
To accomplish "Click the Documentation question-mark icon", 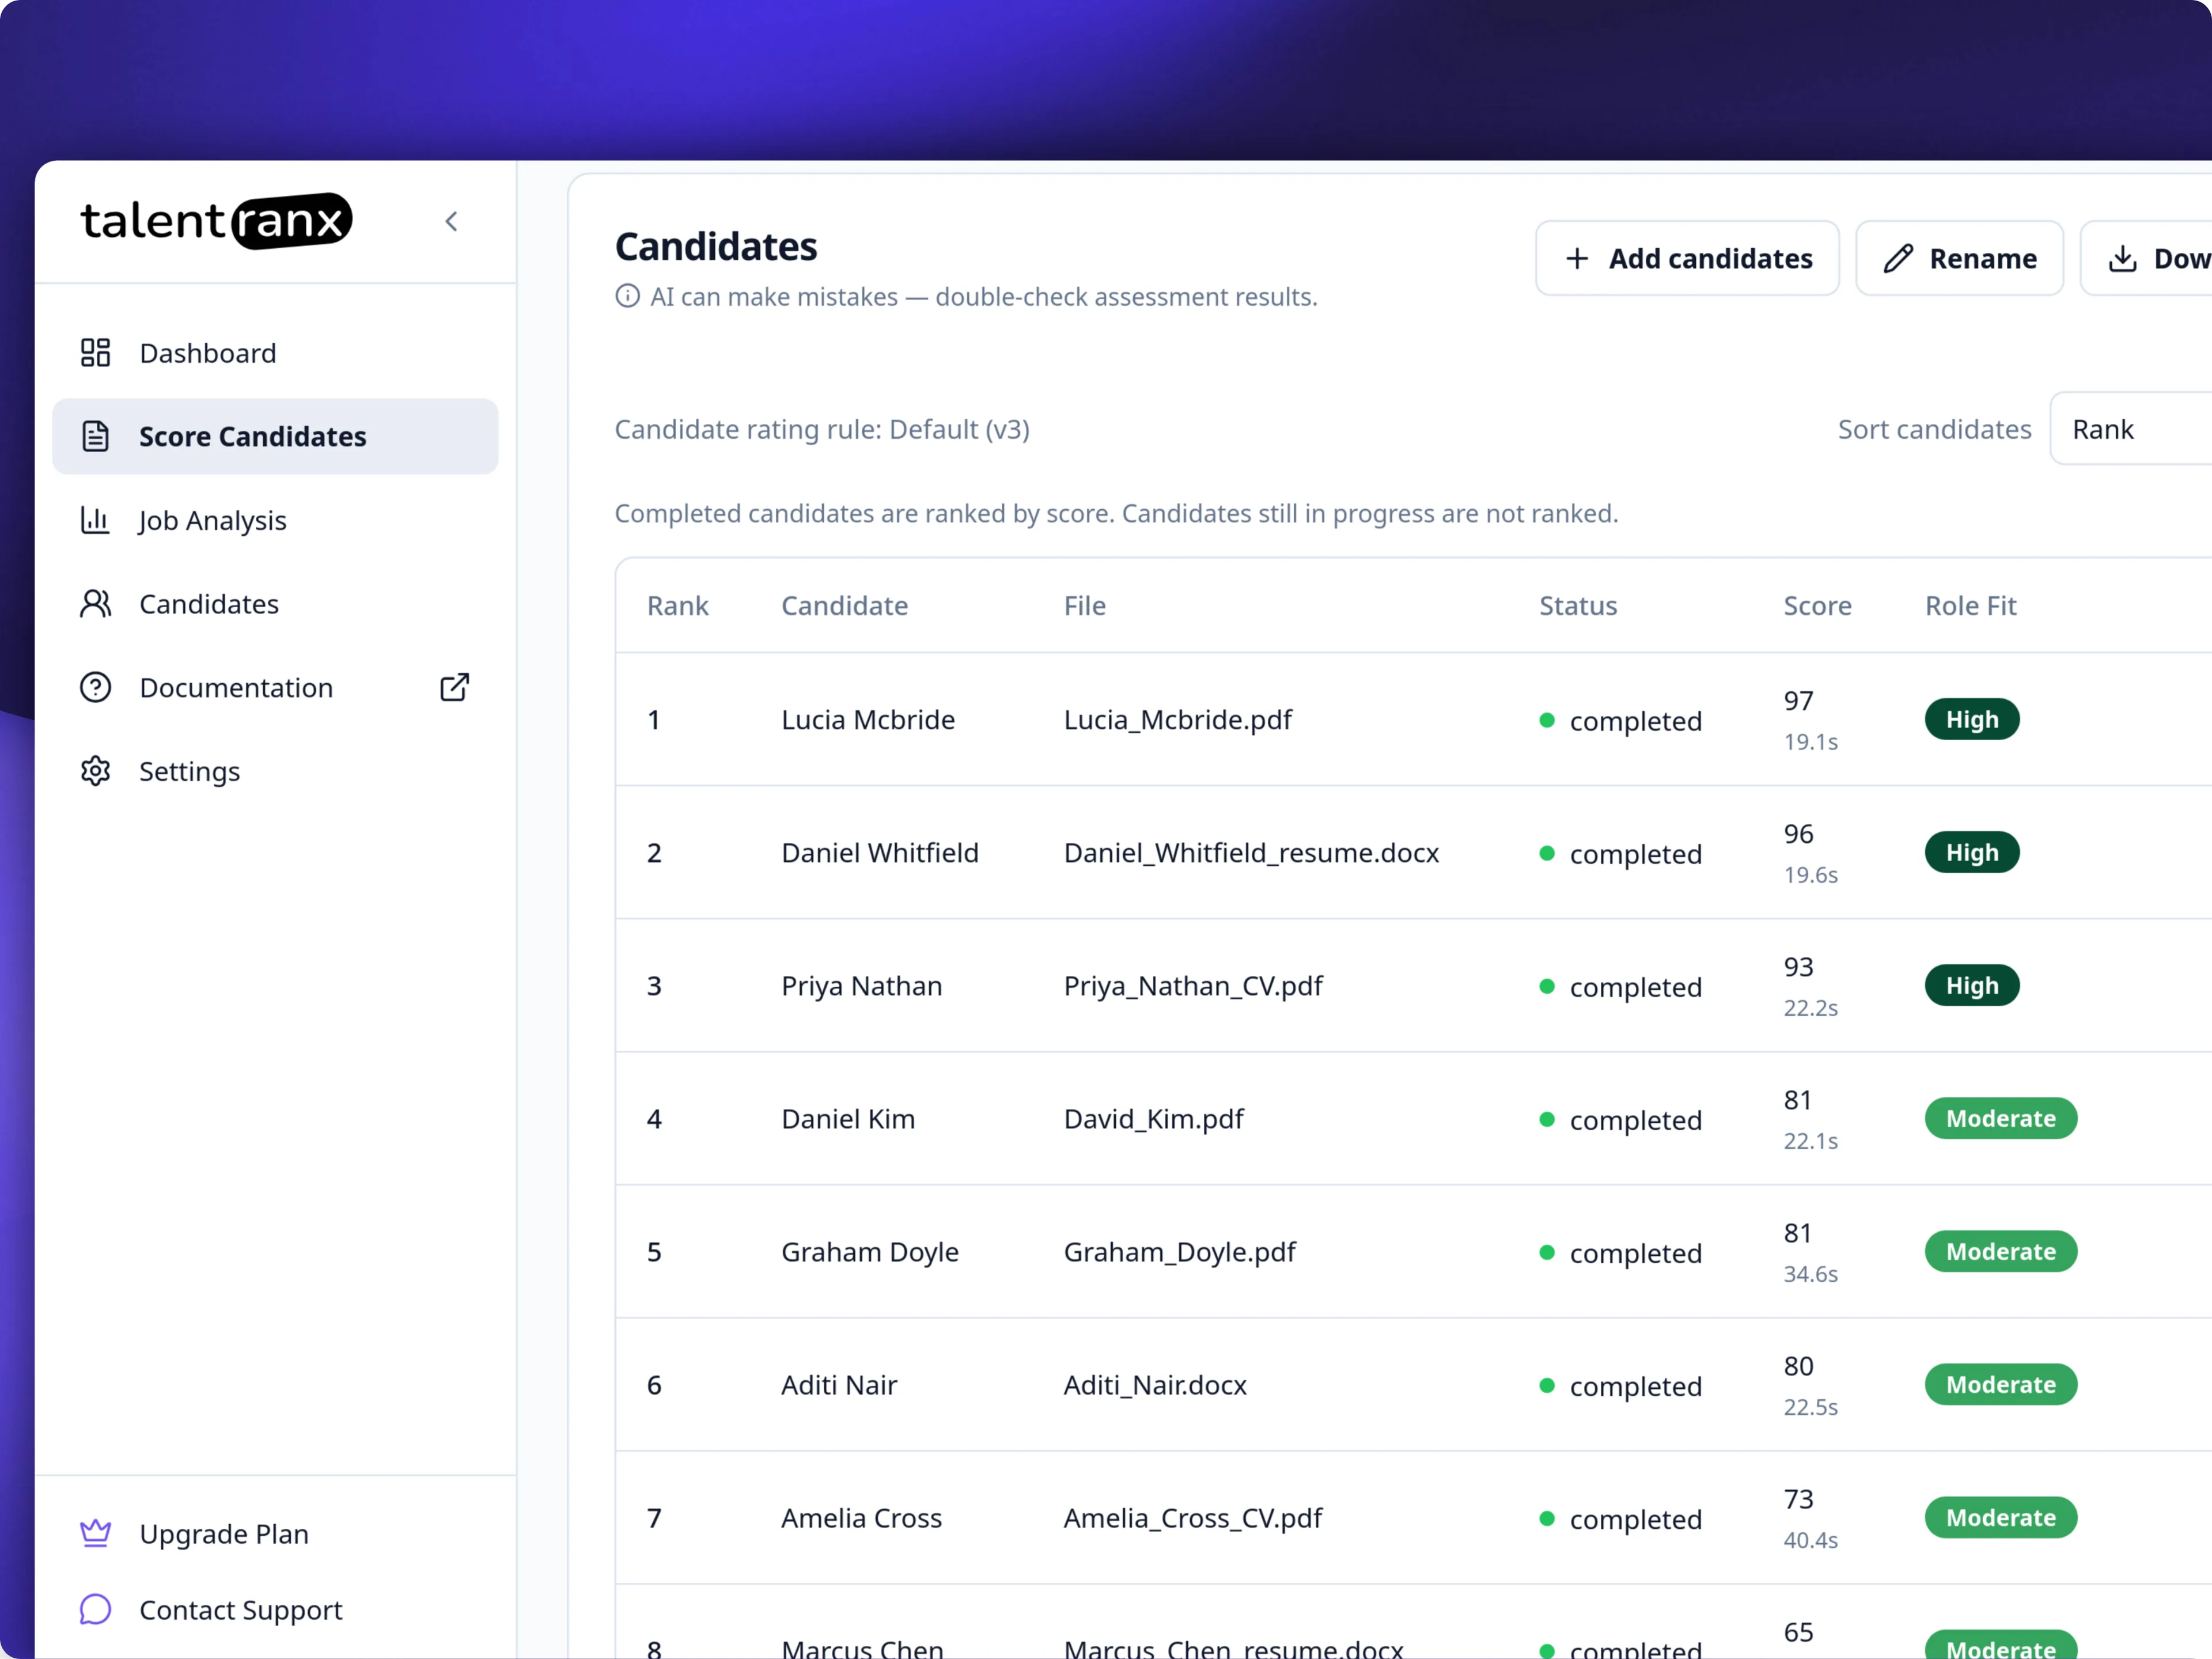I will point(95,688).
